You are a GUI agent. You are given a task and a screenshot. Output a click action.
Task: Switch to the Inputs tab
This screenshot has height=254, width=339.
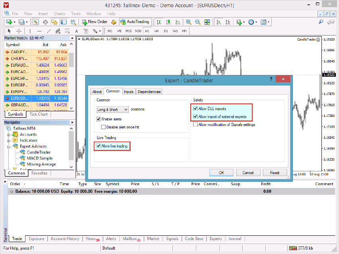[129, 92]
